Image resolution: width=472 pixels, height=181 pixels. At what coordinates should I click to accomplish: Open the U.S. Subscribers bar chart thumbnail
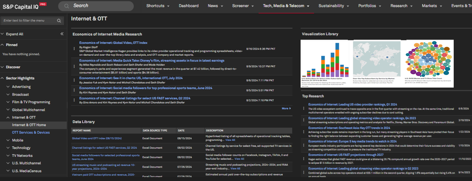click(x=326, y=60)
